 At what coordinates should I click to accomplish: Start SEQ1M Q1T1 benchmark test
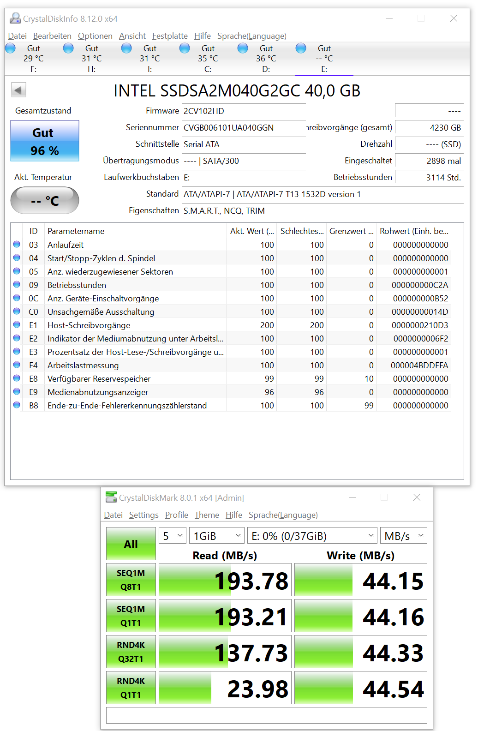pyautogui.click(x=131, y=616)
